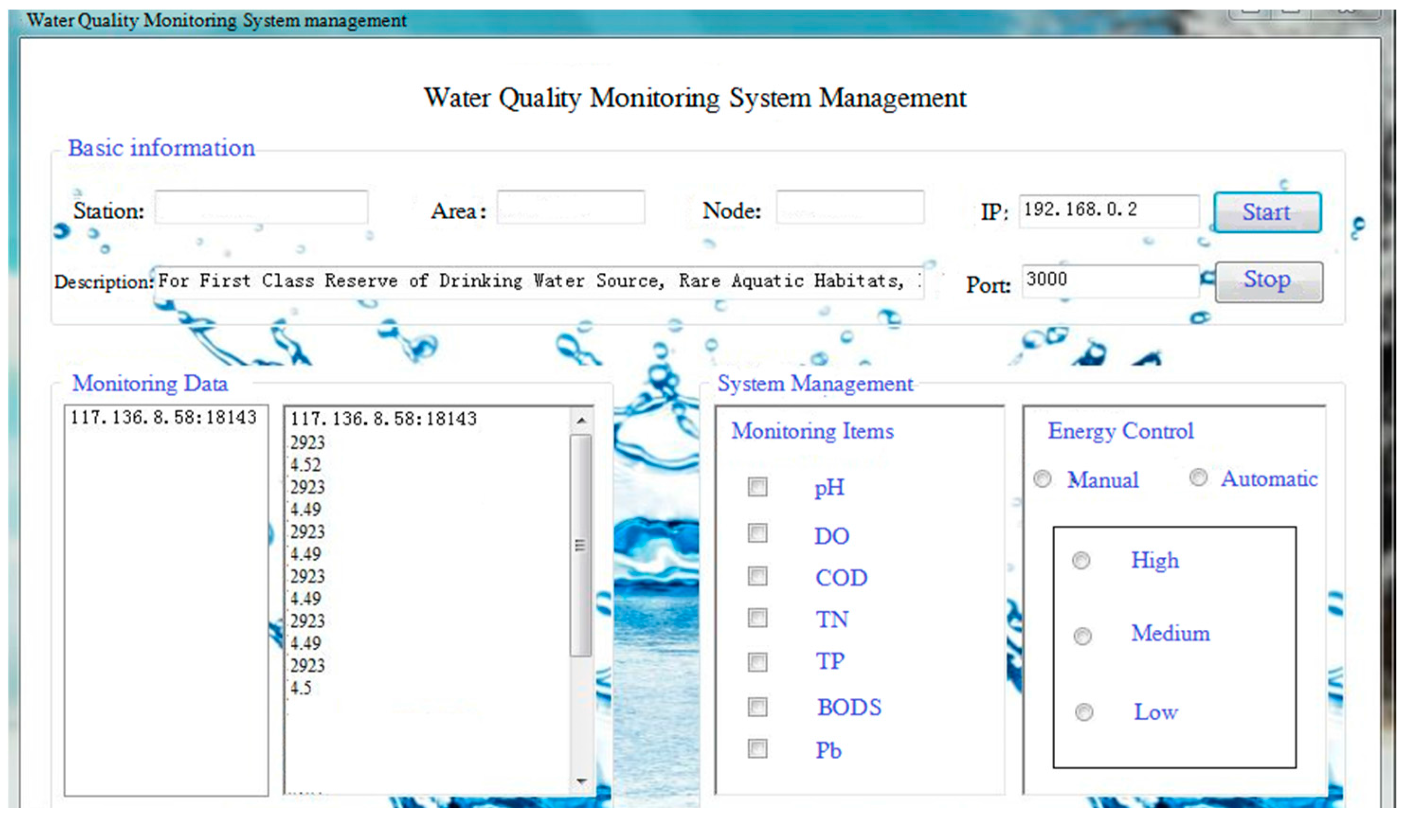Tick the COD checkbox
This screenshot has width=1403, height=822.
pos(757,577)
